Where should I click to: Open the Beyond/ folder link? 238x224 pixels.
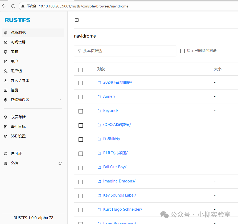(x=111, y=111)
